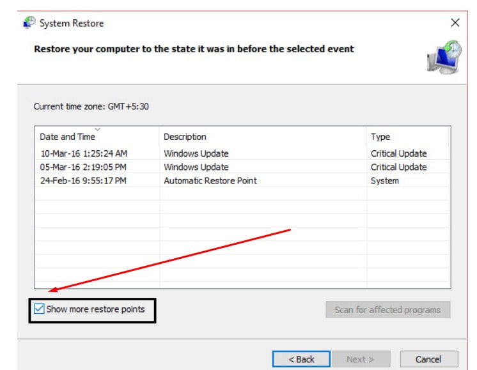The image size is (477, 370).
Task: Click the sort arrow above Date and Time
Action: (x=97, y=129)
